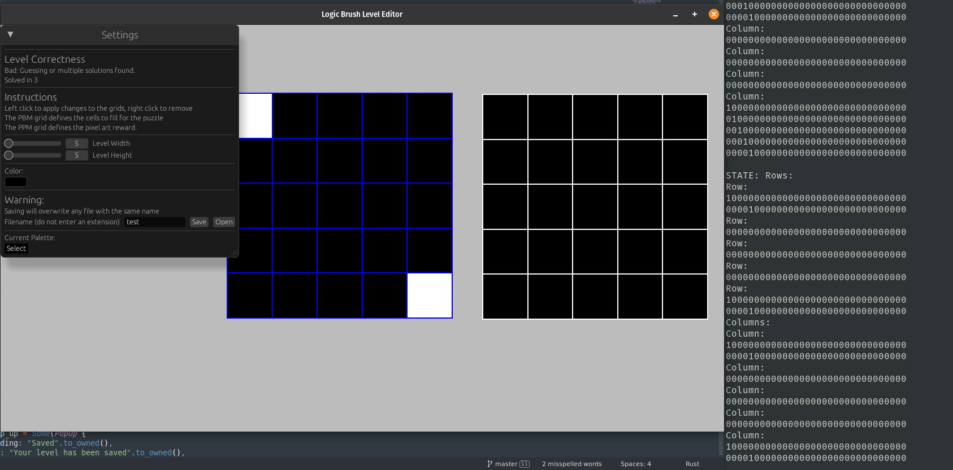This screenshot has height=470, width=953.
Task: Click the Settings panel resize grip corner
Action: click(x=234, y=253)
